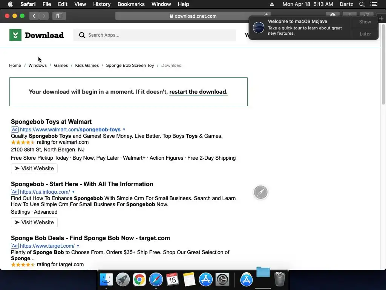Dismiss the notification with Later
Image resolution: width=386 pixels, height=290 pixels.
tap(365, 34)
